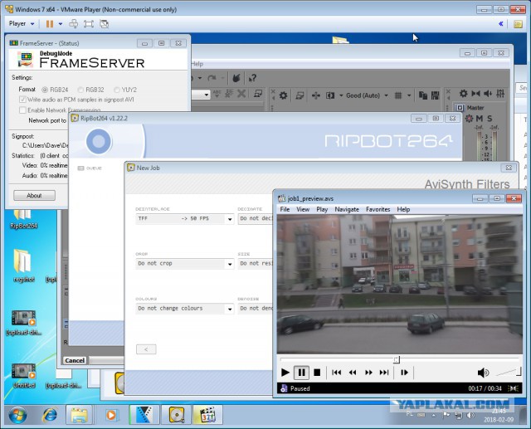531x429 pixels.
Task: Stop playback in media player
Action: [317, 373]
